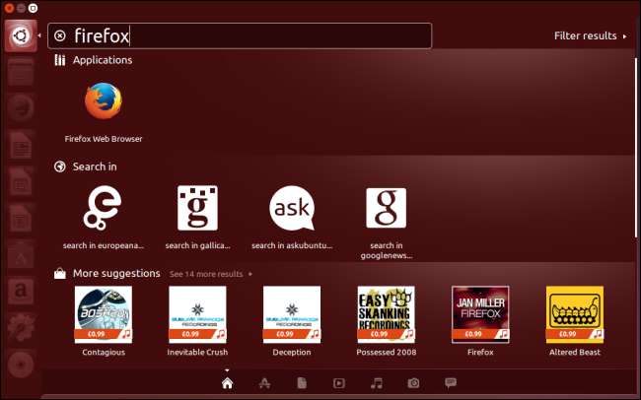Open the Jan Miller Firefox album

pyautogui.click(x=480, y=313)
